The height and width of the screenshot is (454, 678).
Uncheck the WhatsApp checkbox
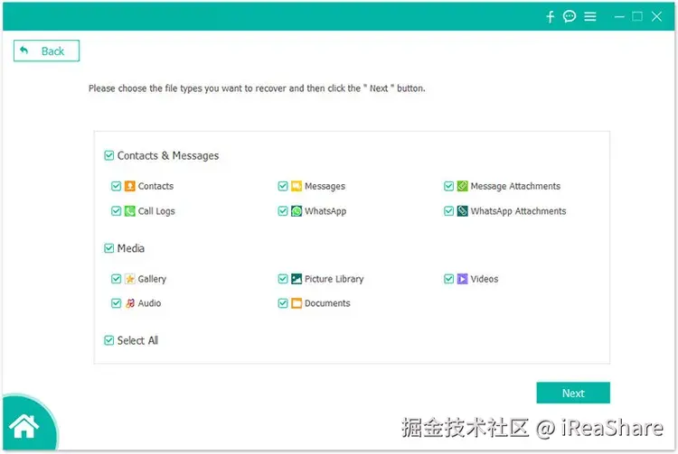[x=283, y=211]
